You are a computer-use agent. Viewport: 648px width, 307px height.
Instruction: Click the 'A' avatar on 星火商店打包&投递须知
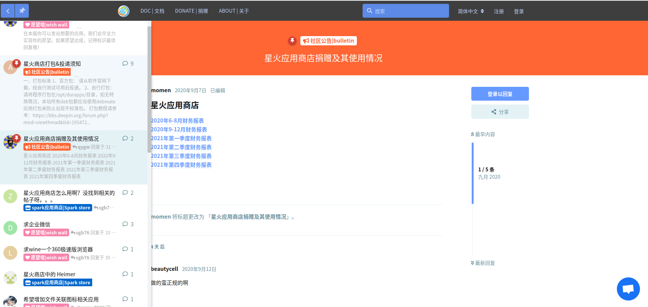coord(10,67)
